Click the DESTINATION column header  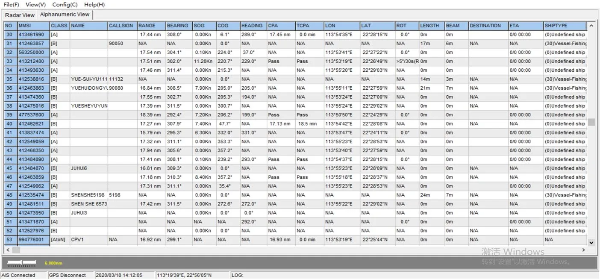pos(488,26)
